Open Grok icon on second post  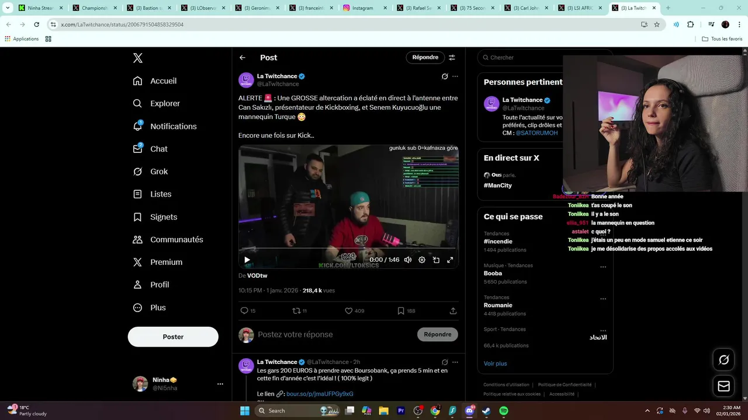point(445,362)
